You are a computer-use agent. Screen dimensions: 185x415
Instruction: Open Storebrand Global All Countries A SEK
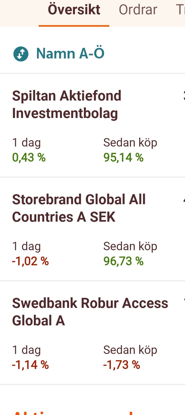79,208
